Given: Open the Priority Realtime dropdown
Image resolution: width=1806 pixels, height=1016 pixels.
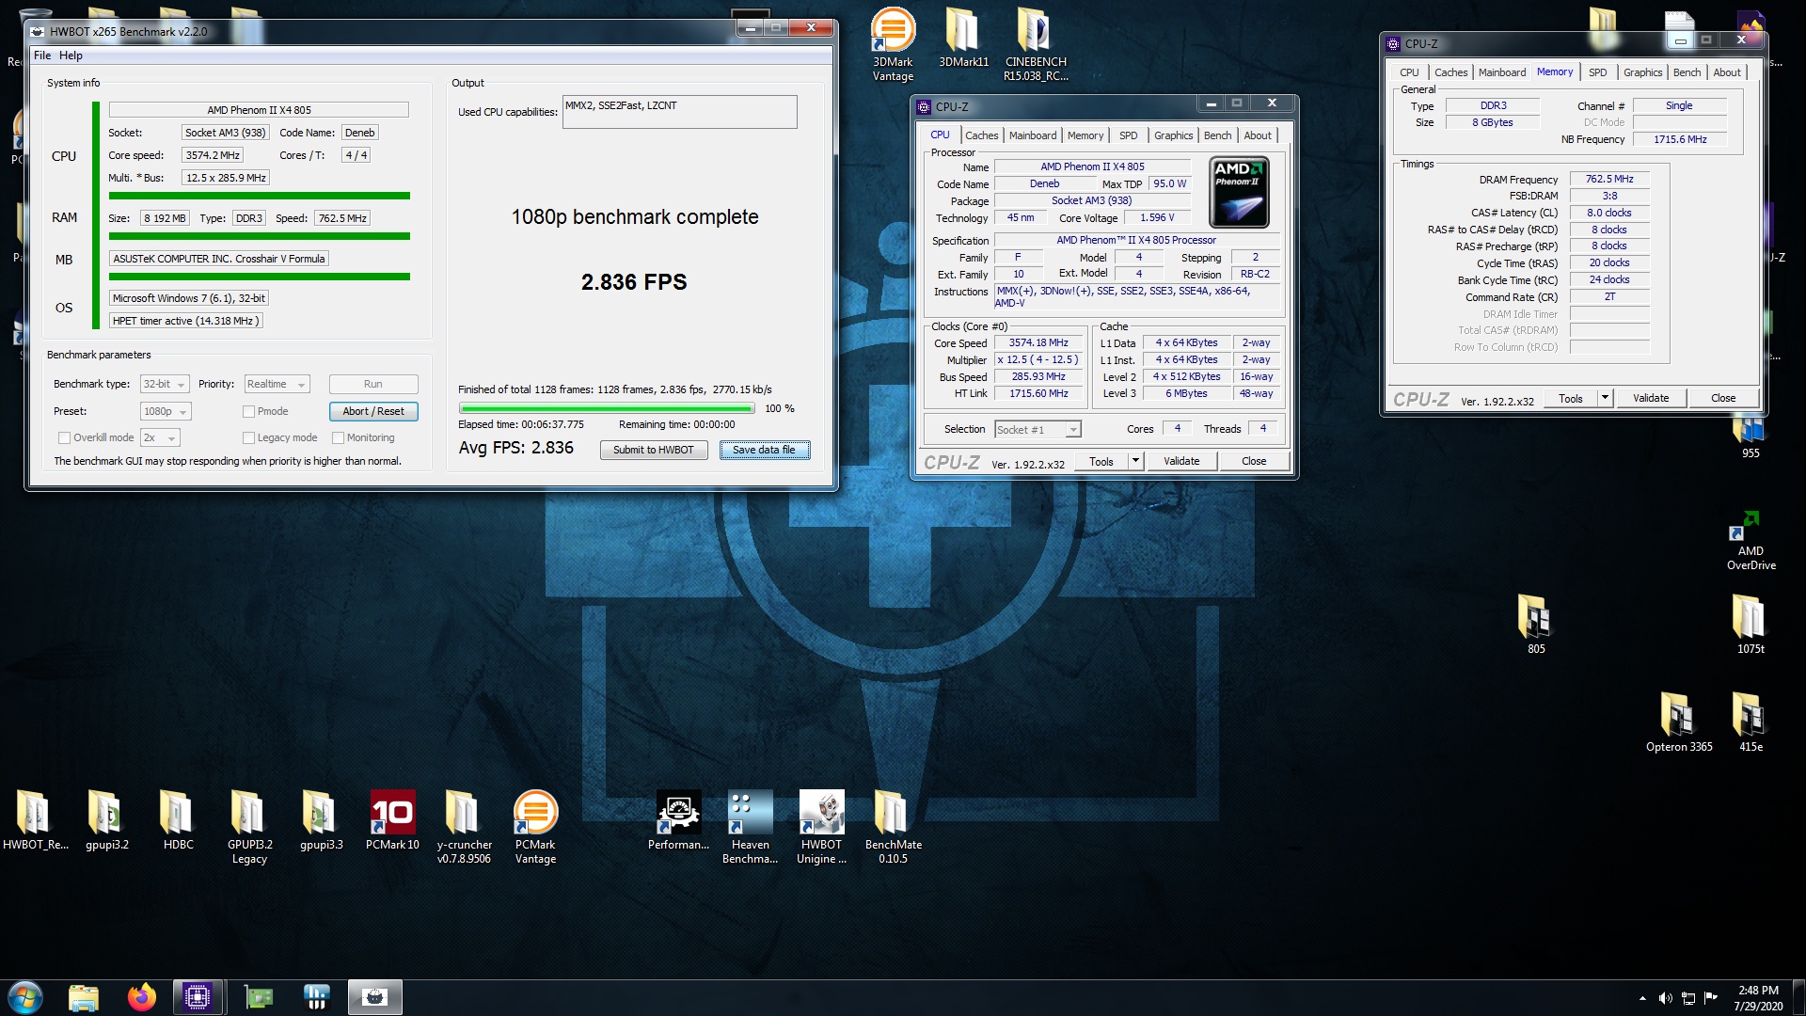Looking at the screenshot, I should (x=277, y=384).
